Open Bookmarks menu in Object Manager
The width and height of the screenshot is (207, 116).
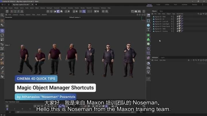(180, 14)
